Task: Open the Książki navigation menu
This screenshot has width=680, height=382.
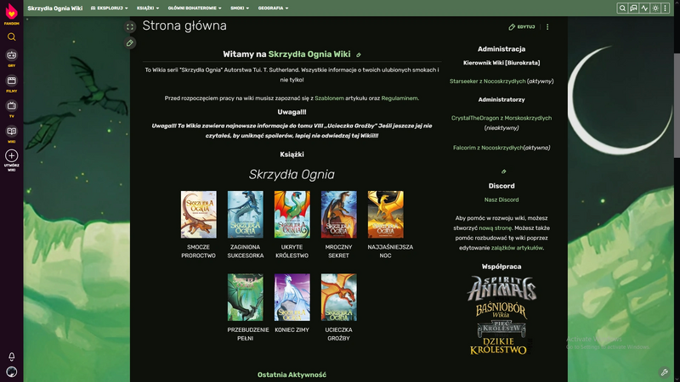Action: coord(147,8)
